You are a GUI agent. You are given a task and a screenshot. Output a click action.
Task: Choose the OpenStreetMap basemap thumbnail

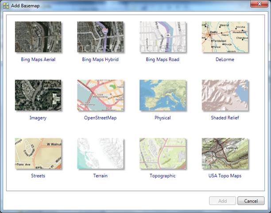click(100, 95)
